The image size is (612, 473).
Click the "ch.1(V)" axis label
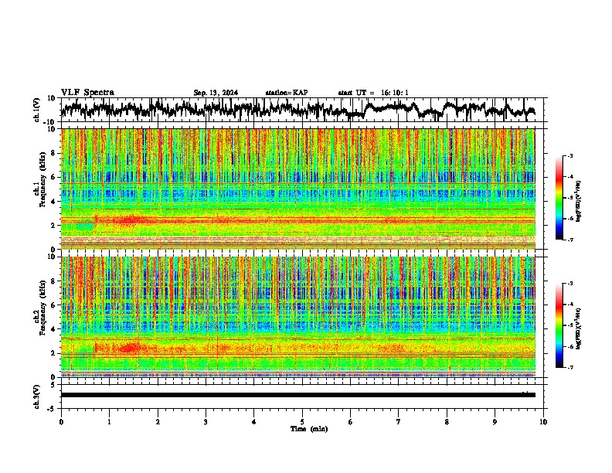tap(37, 110)
